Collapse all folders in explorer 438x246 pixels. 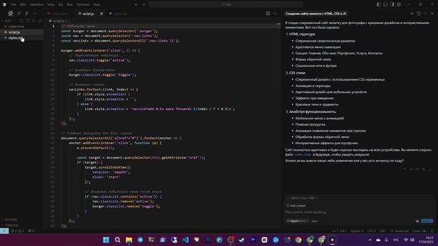tap(40, 20)
